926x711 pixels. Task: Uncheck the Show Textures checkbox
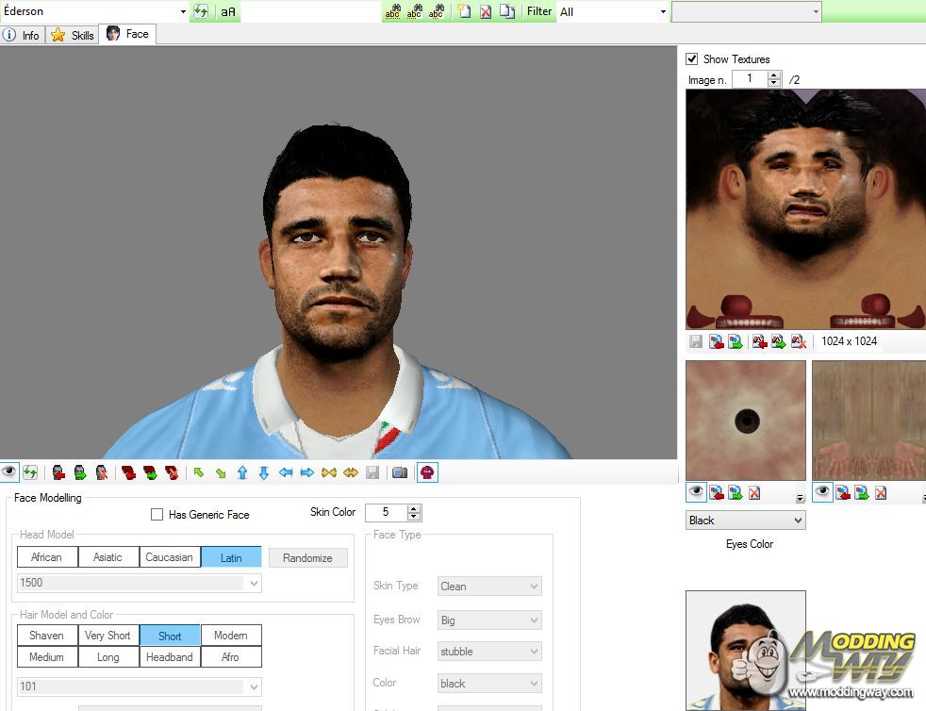tap(692, 59)
